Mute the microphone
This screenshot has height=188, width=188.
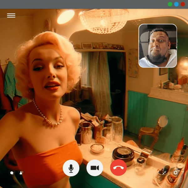[x=71, y=168]
